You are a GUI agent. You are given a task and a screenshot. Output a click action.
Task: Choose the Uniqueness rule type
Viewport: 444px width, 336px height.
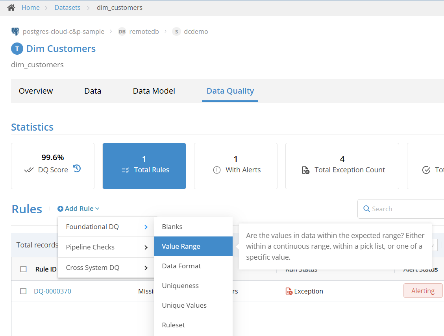(x=193, y=286)
